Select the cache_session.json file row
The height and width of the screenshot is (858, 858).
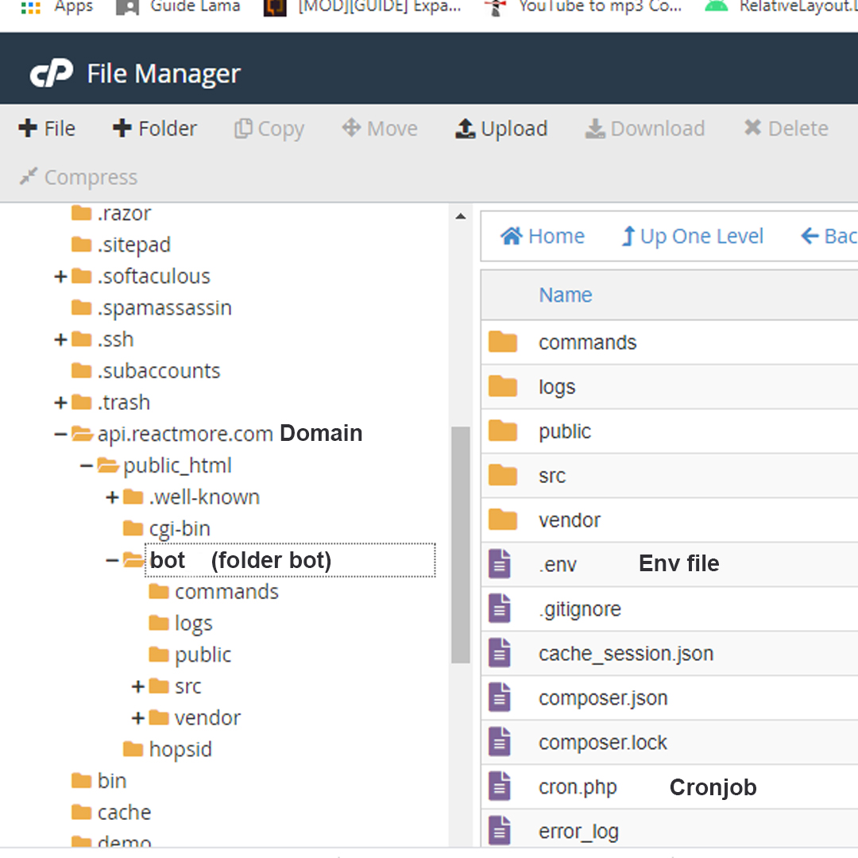[625, 654]
